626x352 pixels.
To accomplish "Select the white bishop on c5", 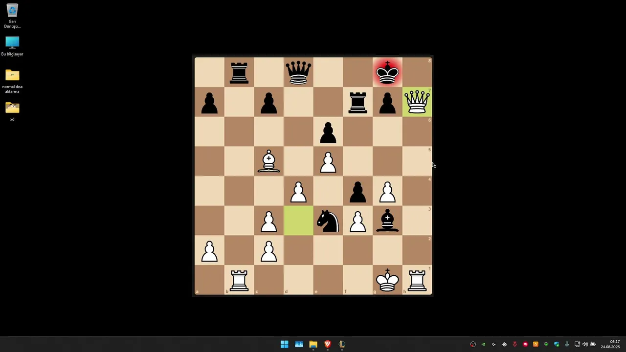I will pos(268,162).
